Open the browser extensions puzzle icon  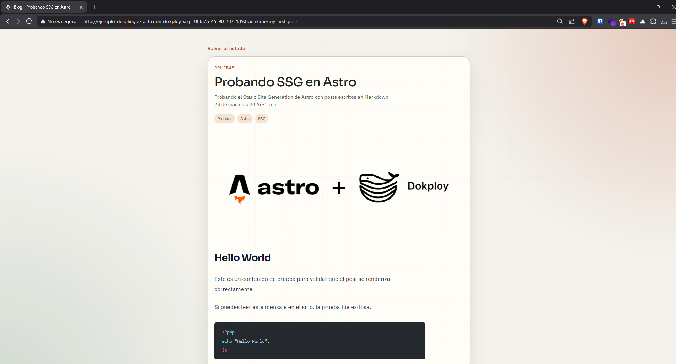coord(653,21)
